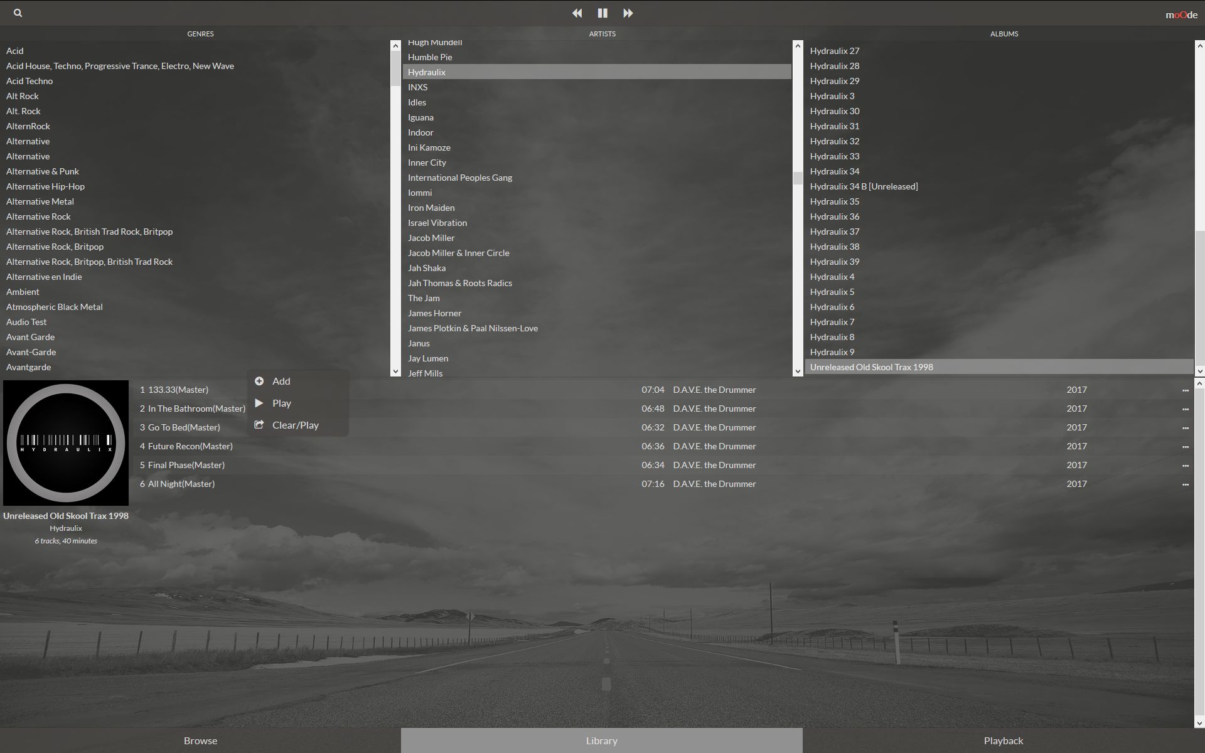Switch to the Library tab
1205x753 pixels.
click(602, 740)
